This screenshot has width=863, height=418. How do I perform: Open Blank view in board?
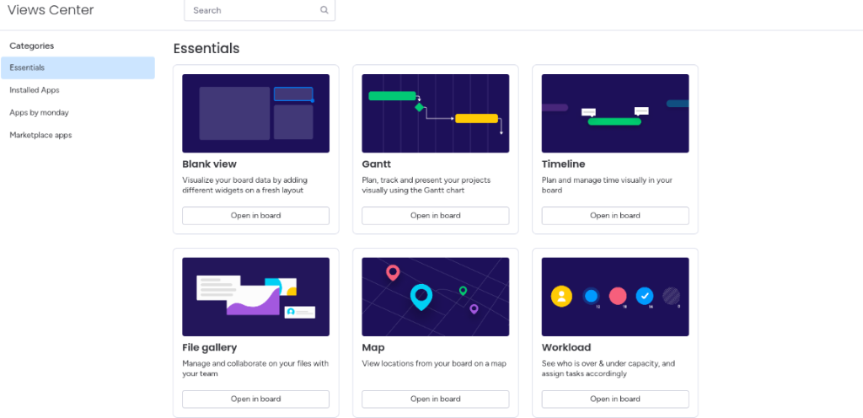tap(256, 216)
